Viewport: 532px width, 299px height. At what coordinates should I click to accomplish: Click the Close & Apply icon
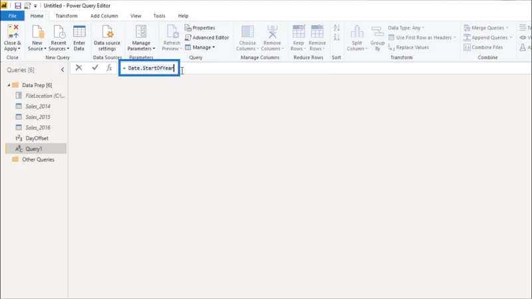[13, 32]
